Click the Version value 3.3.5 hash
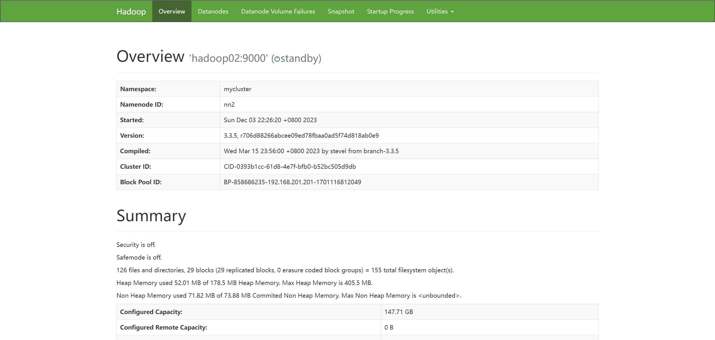 [x=301, y=135]
